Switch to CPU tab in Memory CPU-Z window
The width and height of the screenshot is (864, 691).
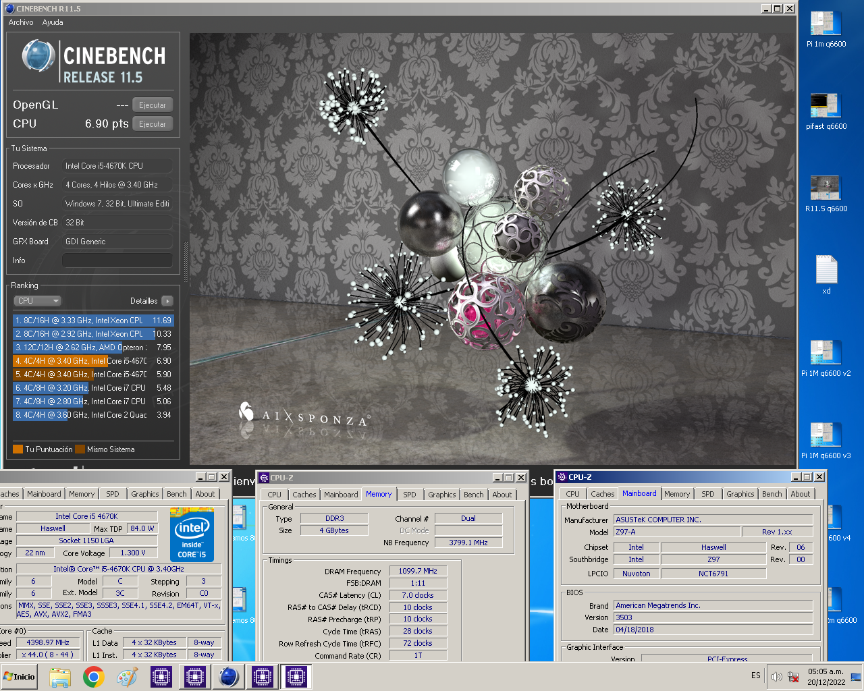(274, 495)
